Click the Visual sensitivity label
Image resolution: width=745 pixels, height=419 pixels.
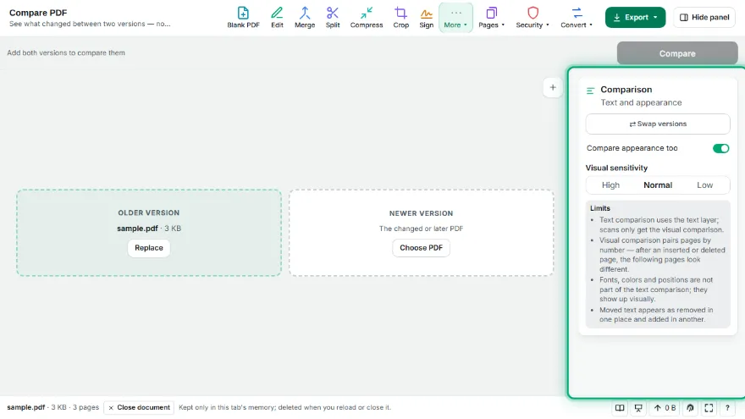tap(616, 168)
